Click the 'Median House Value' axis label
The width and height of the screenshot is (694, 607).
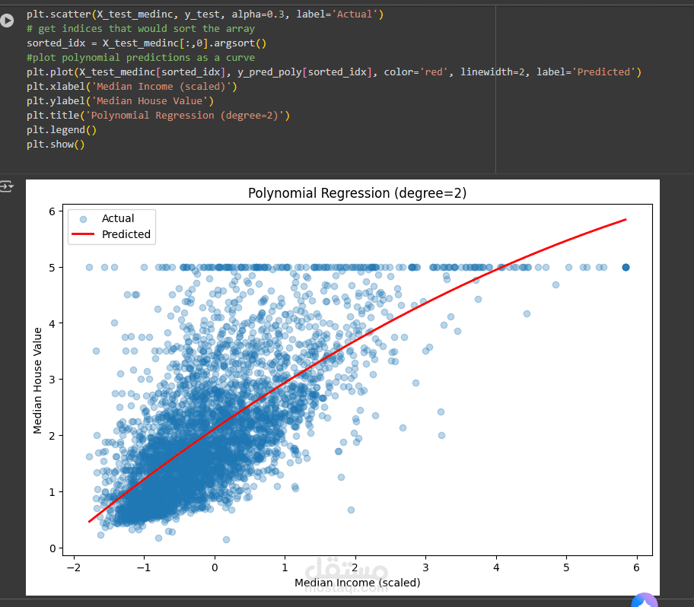[x=37, y=380]
